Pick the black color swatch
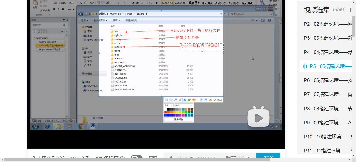The height and width of the screenshot is (162, 356). 169,109
